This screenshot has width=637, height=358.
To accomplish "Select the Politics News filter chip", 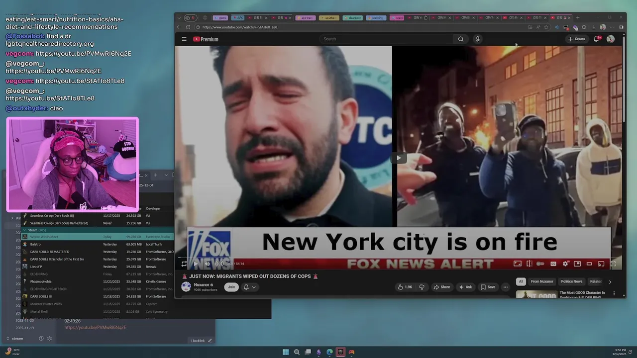I will 571,281.
